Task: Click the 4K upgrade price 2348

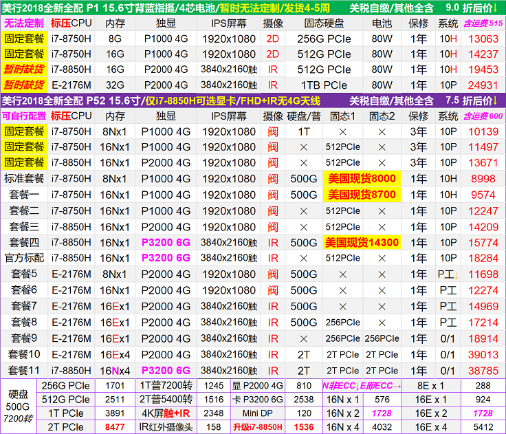Action: 214,413
